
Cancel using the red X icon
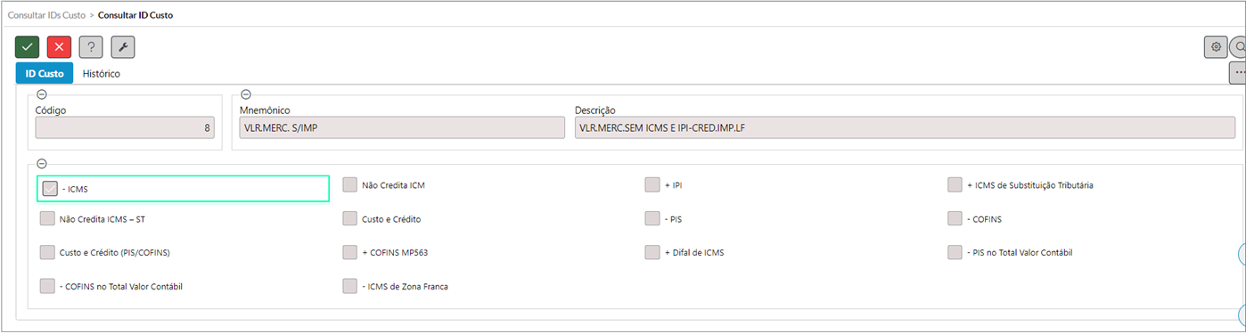click(59, 47)
